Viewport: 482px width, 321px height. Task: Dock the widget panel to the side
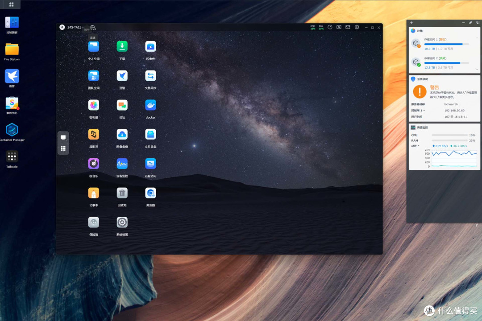click(x=478, y=23)
